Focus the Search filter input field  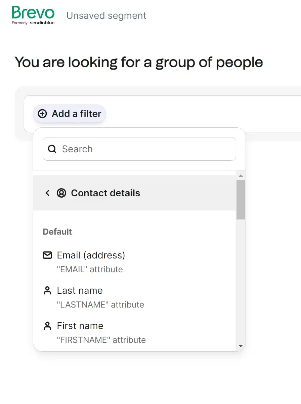[144, 149]
